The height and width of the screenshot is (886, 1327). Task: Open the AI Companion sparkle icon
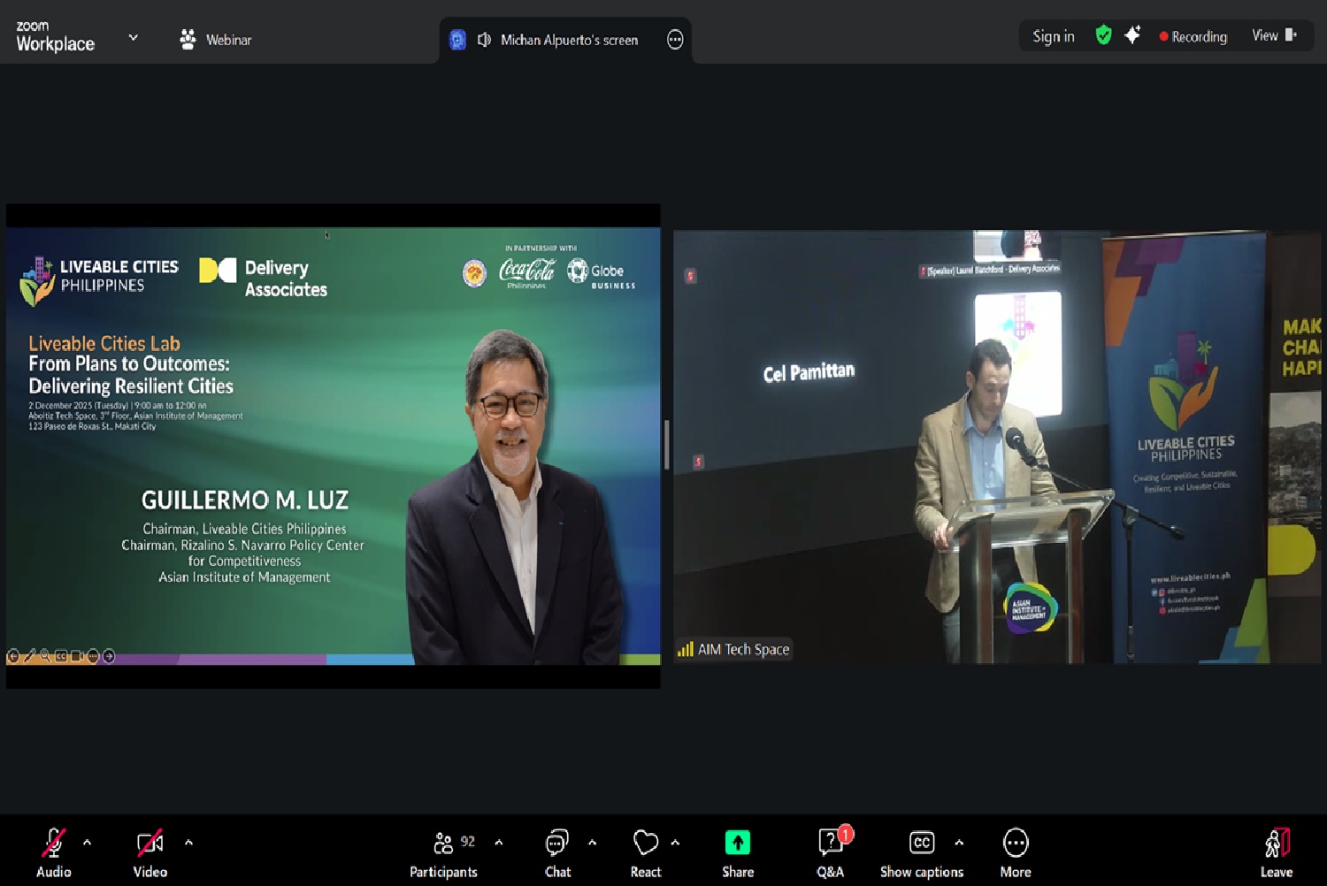point(1132,35)
